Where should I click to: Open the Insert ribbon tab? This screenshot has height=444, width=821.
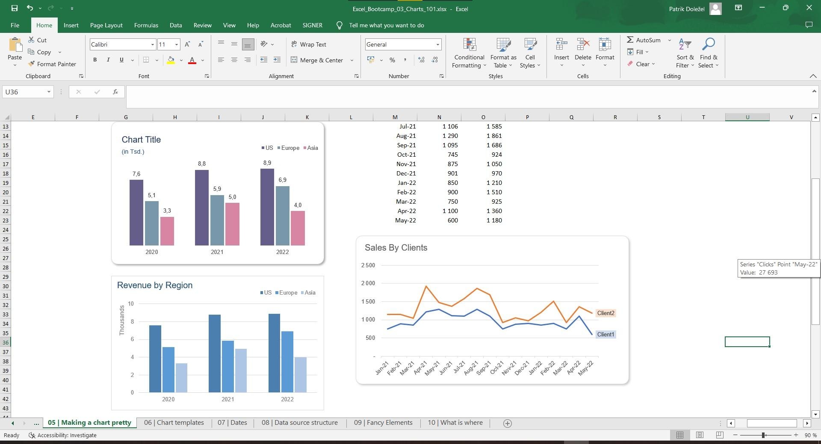71,25
